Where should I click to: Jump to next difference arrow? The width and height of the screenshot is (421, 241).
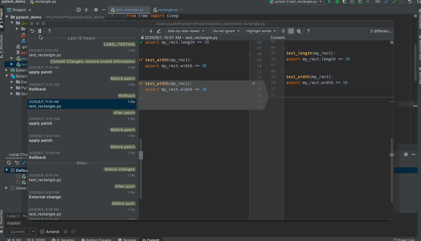point(151,31)
